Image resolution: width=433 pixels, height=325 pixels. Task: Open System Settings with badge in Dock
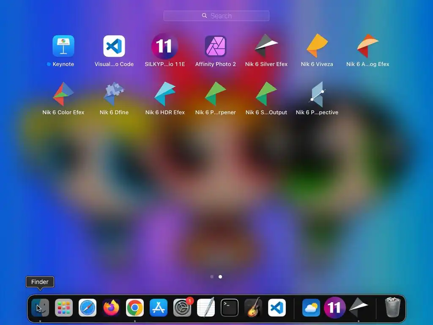pos(182,308)
